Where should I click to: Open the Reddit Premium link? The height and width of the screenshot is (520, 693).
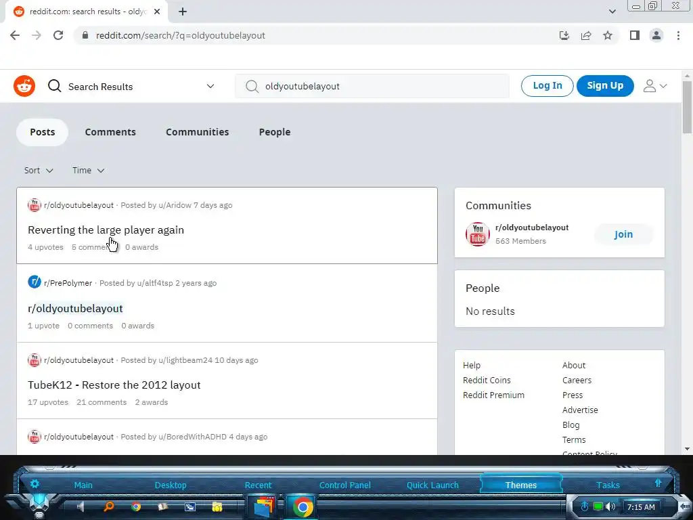tap(493, 395)
